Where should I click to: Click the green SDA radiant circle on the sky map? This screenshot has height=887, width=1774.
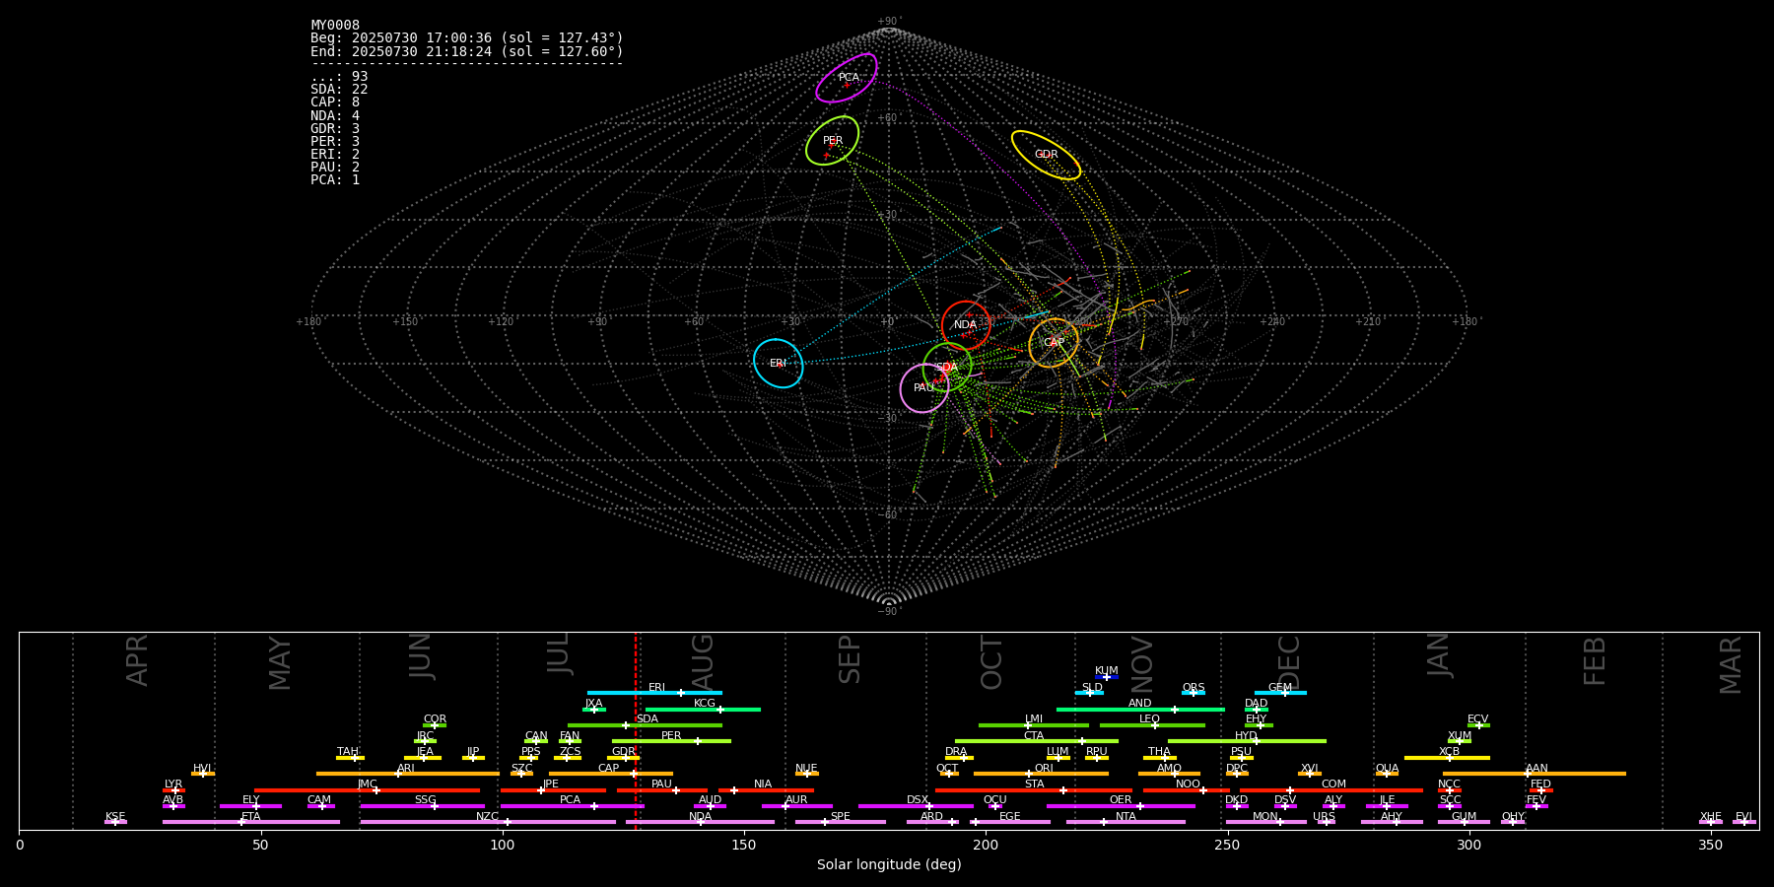coord(947,368)
